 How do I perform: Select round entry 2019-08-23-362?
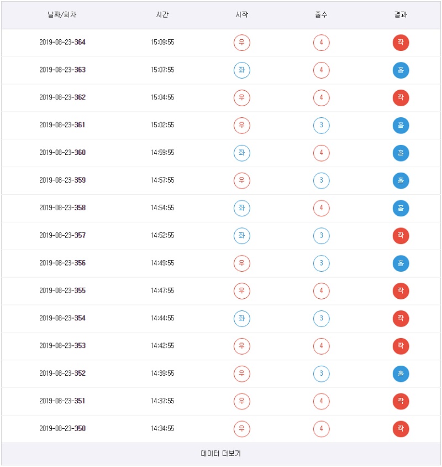tap(62, 97)
